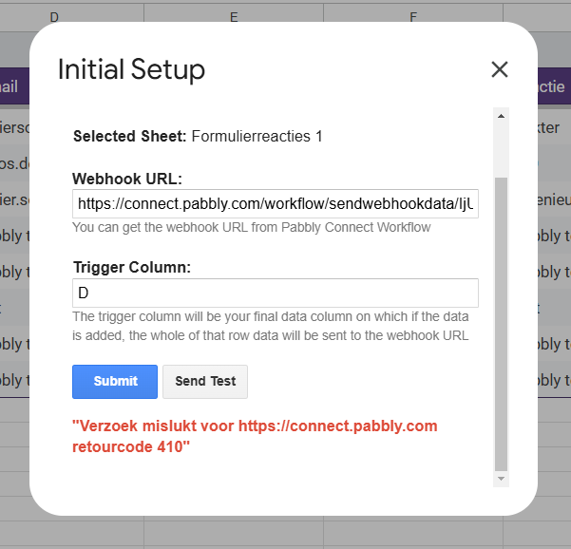This screenshot has height=549, width=571.
Task: Select column E header in the sheet
Action: point(234,16)
